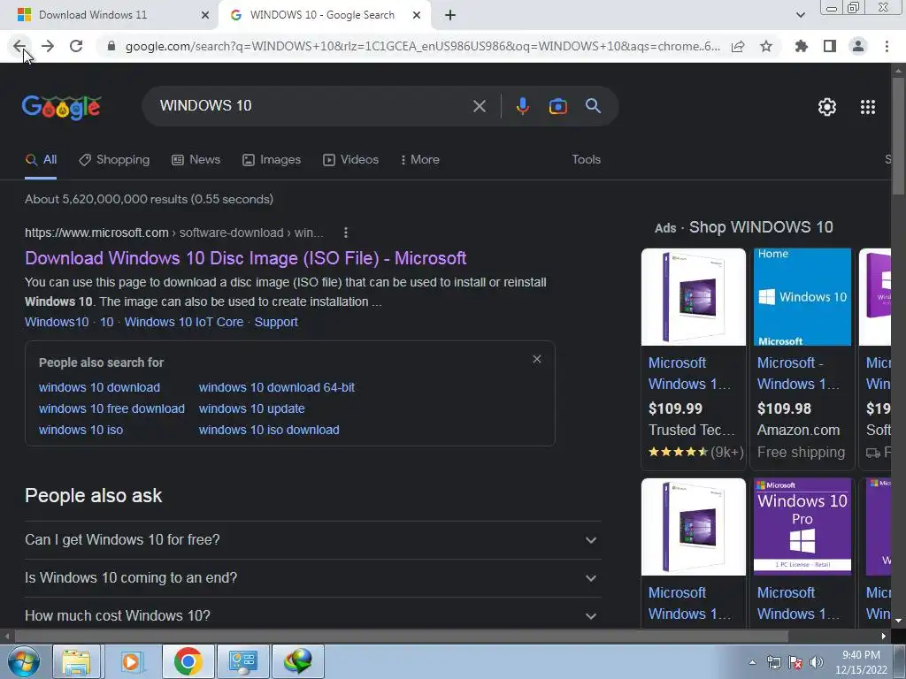906x679 pixels.
Task: Switch to the Shopping results tab
Action: 114,160
